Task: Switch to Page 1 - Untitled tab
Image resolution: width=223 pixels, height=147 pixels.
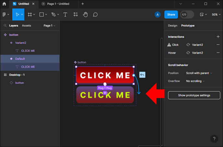Action: (58, 4)
